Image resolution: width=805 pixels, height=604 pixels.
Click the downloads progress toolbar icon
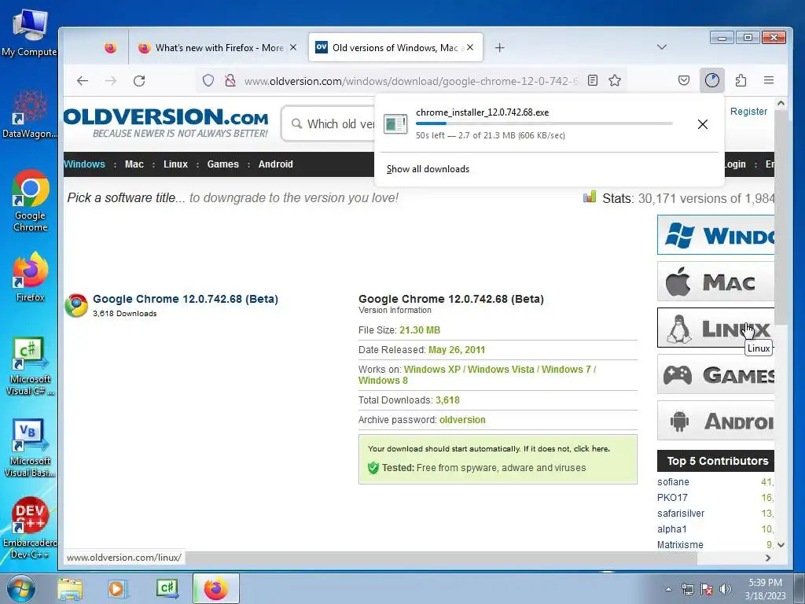click(712, 80)
